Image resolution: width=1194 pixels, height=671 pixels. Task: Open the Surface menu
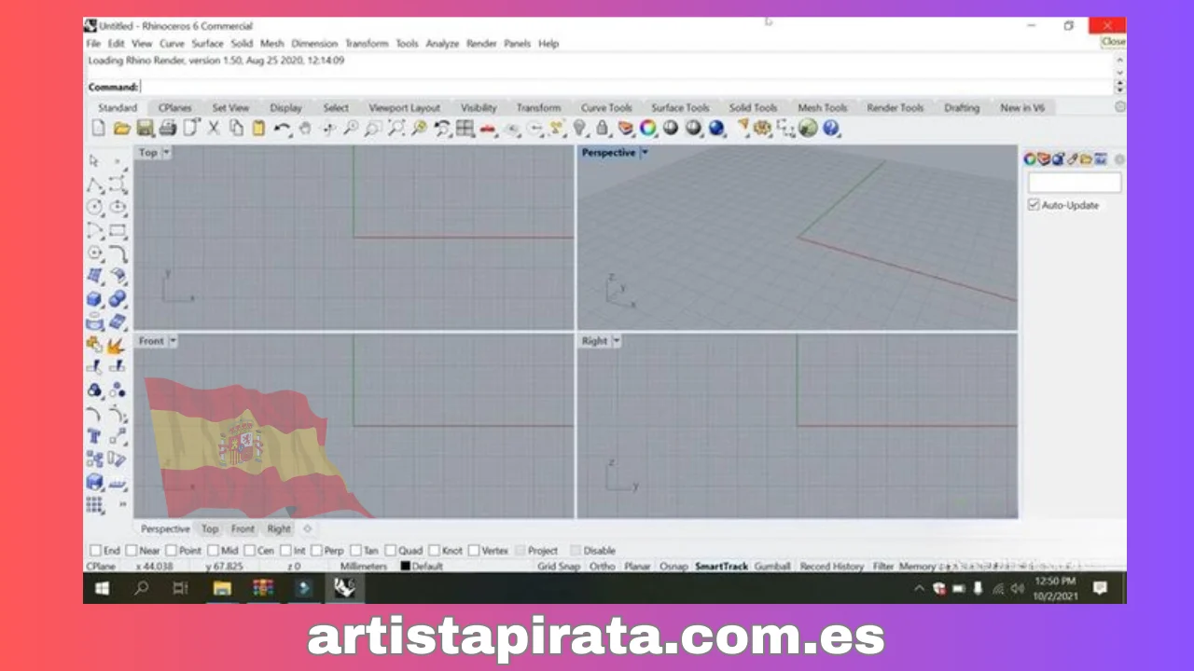(207, 44)
